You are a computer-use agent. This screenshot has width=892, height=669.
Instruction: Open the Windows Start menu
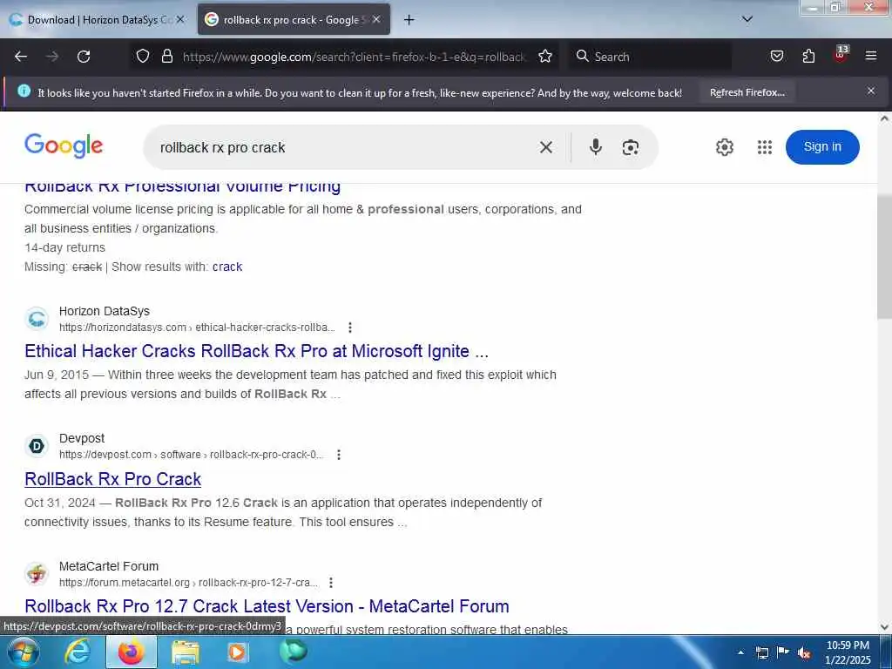click(x=23, y=652)
